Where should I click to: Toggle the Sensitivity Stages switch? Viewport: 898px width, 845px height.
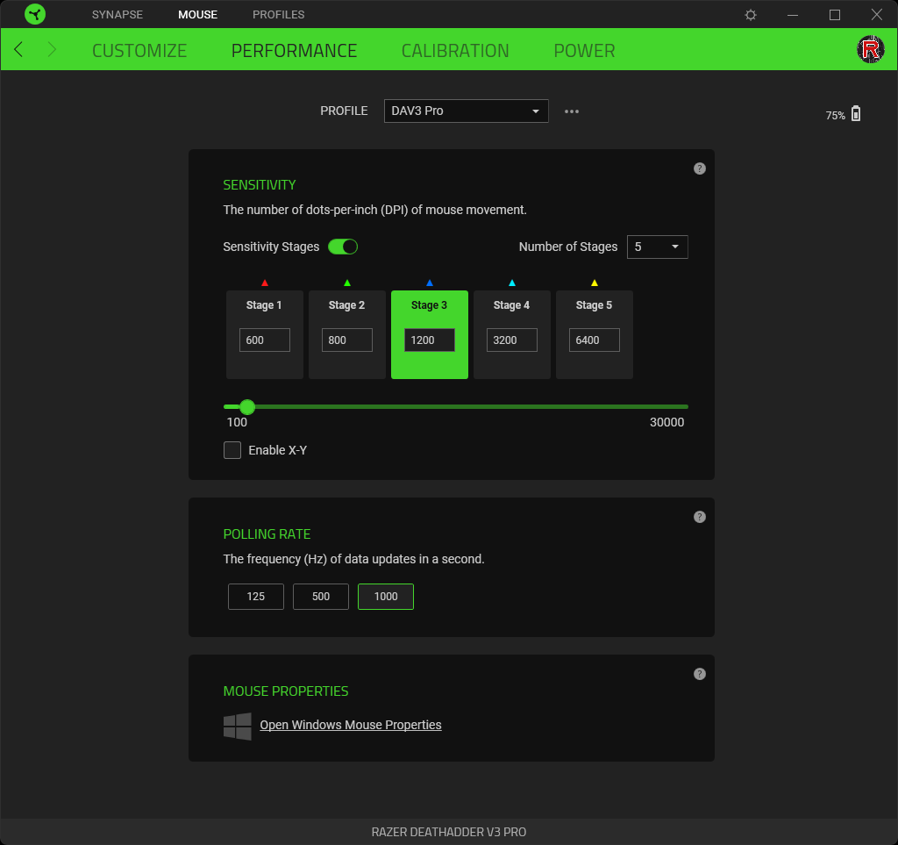coord(343,247)
